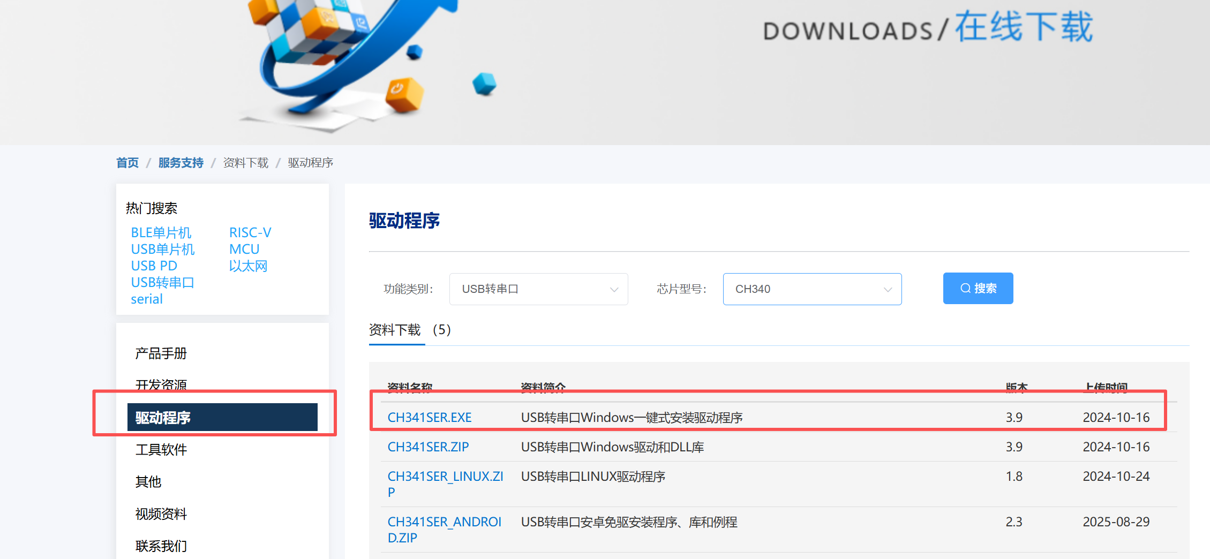Download CH341SER.ZIP driver package
Screen dimensions: 1210x559
428,447
